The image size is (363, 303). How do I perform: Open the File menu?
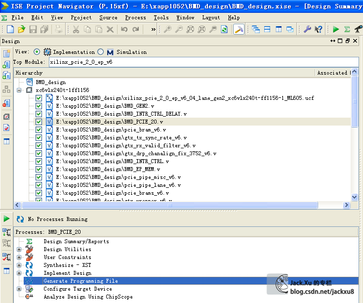point(17,18)
